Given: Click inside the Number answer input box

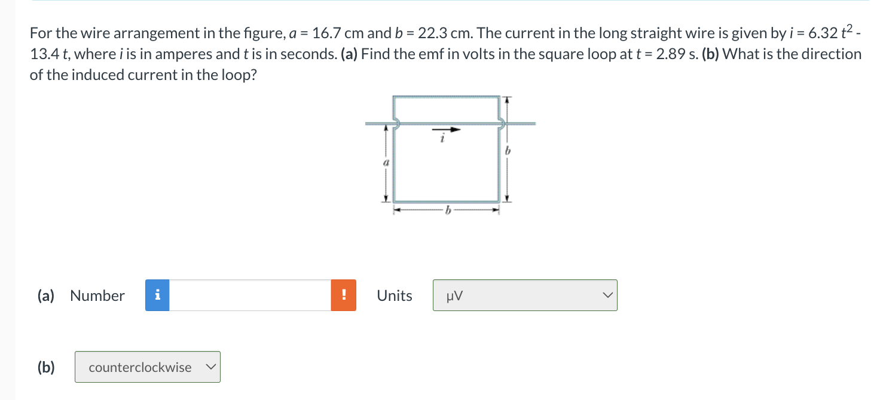Looking at the screenshot, I should point(251,295).
